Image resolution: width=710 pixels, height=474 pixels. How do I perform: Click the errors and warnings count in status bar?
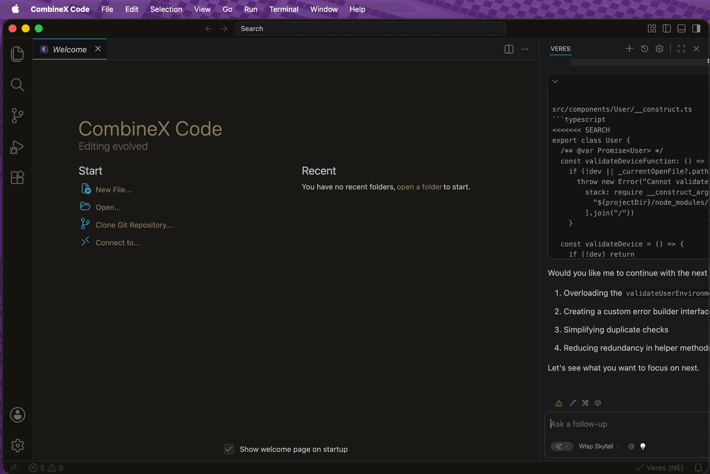[x=46, y=468]
